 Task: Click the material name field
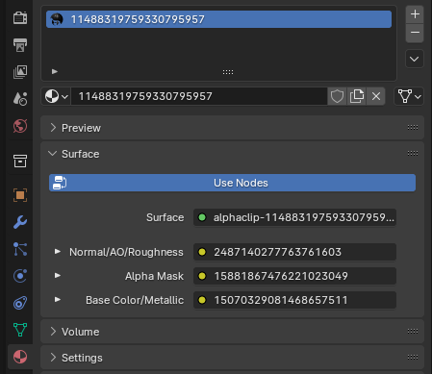(199, 96)
